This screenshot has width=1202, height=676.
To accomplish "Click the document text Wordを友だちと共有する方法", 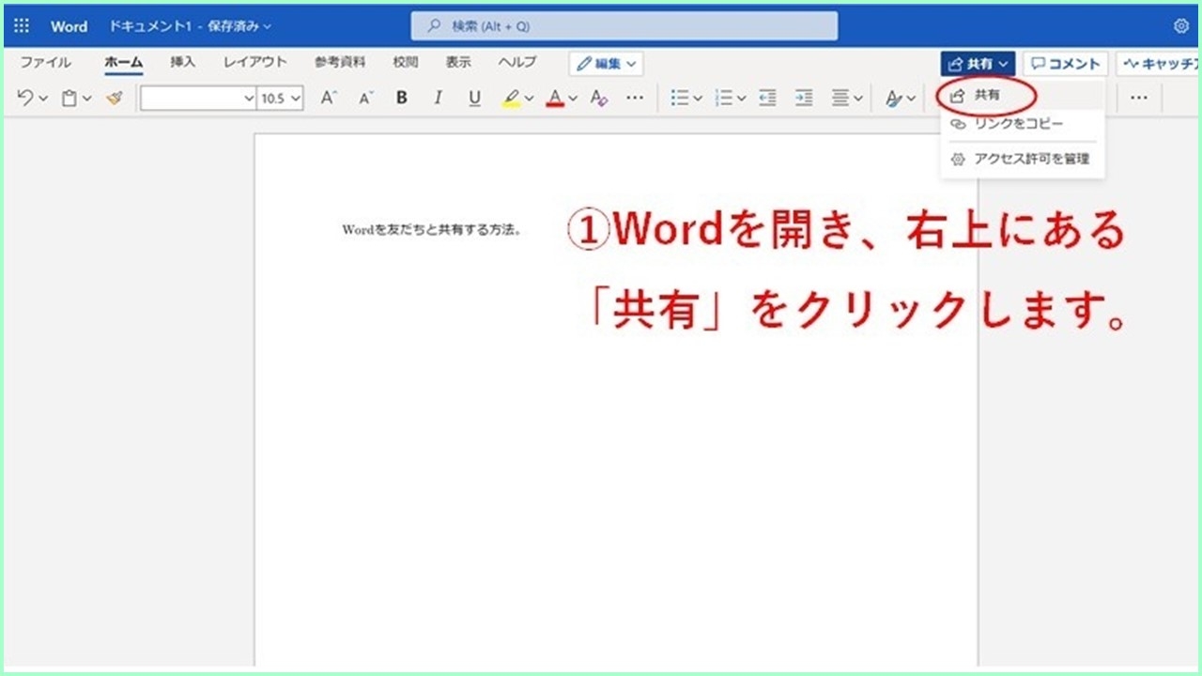I will click(x=432, y=229).
